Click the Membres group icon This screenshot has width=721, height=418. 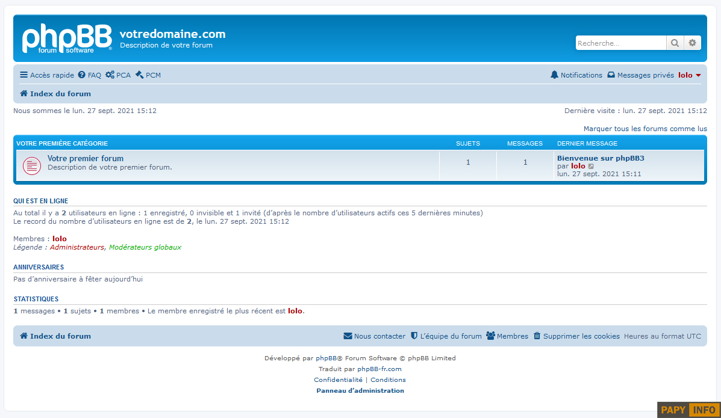pyautogui.click(x=491, y=336)
